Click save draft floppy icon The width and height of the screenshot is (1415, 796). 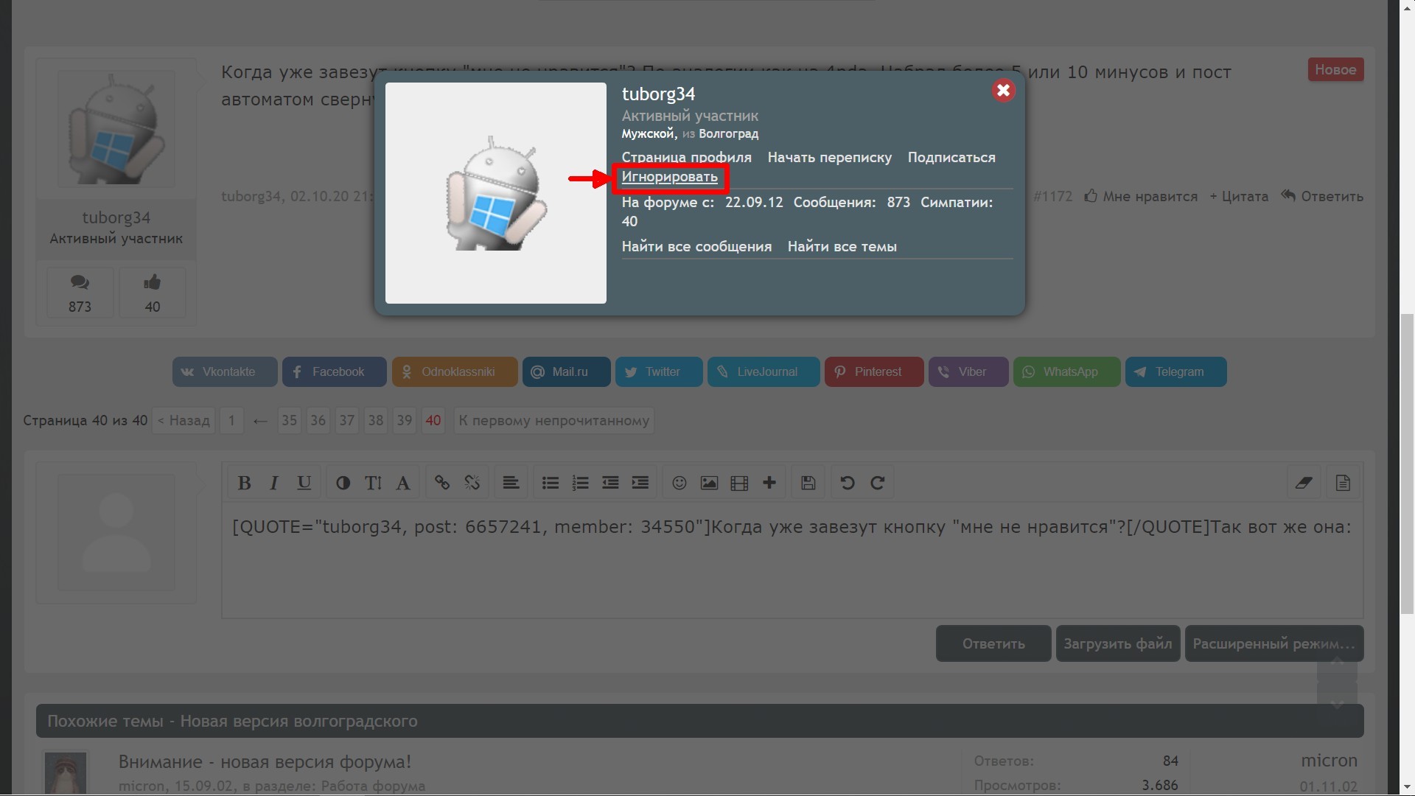tap(808, 483)
